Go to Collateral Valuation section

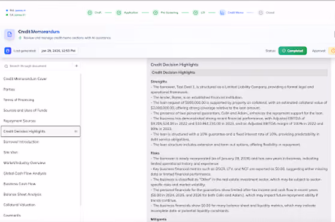pos(19,205)
